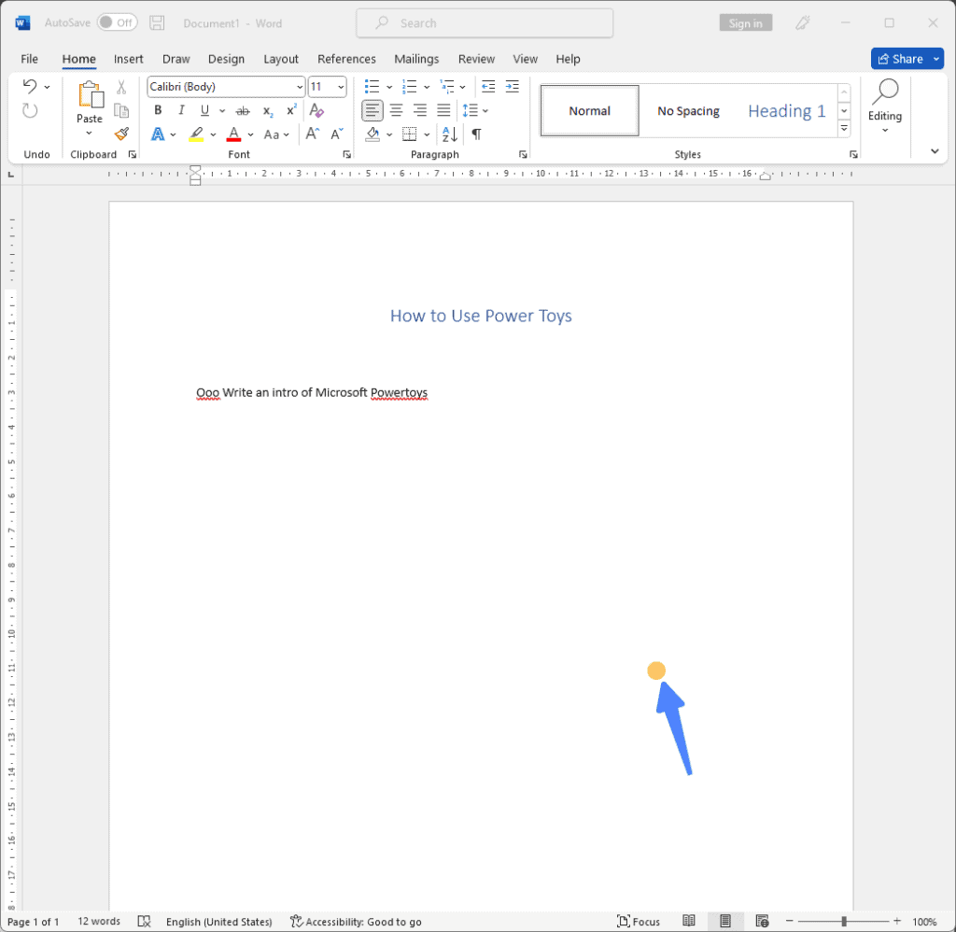Apply the No Spacing style

point(688,110)
